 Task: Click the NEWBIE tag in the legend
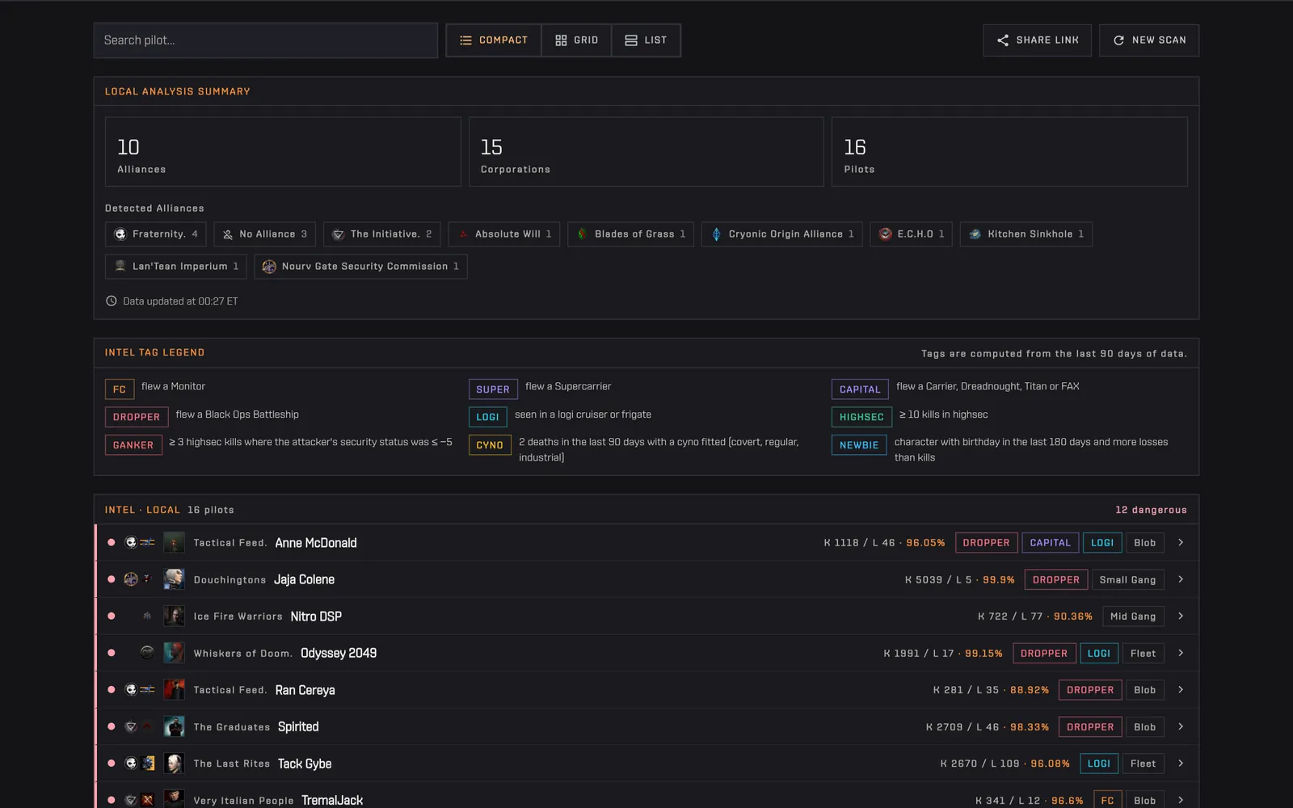pos(859,445)
